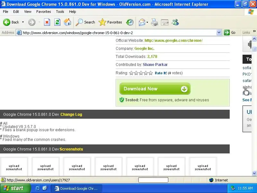Expand the Links toolbar chevron

point(254,31)
